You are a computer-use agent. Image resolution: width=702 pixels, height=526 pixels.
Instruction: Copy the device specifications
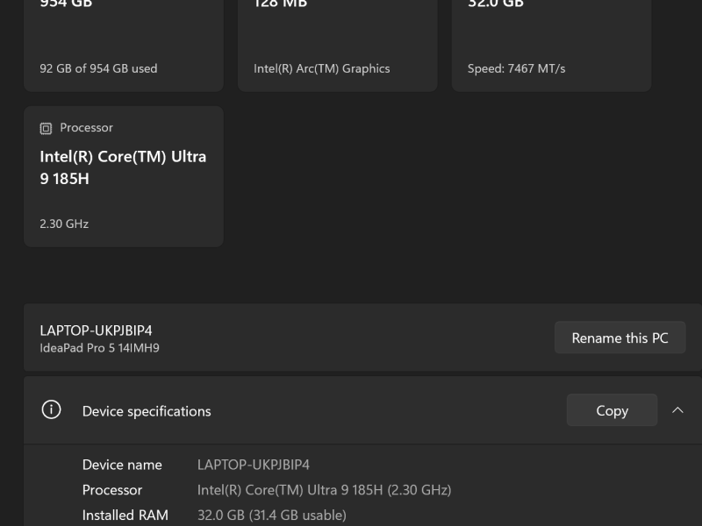(612, 409)
